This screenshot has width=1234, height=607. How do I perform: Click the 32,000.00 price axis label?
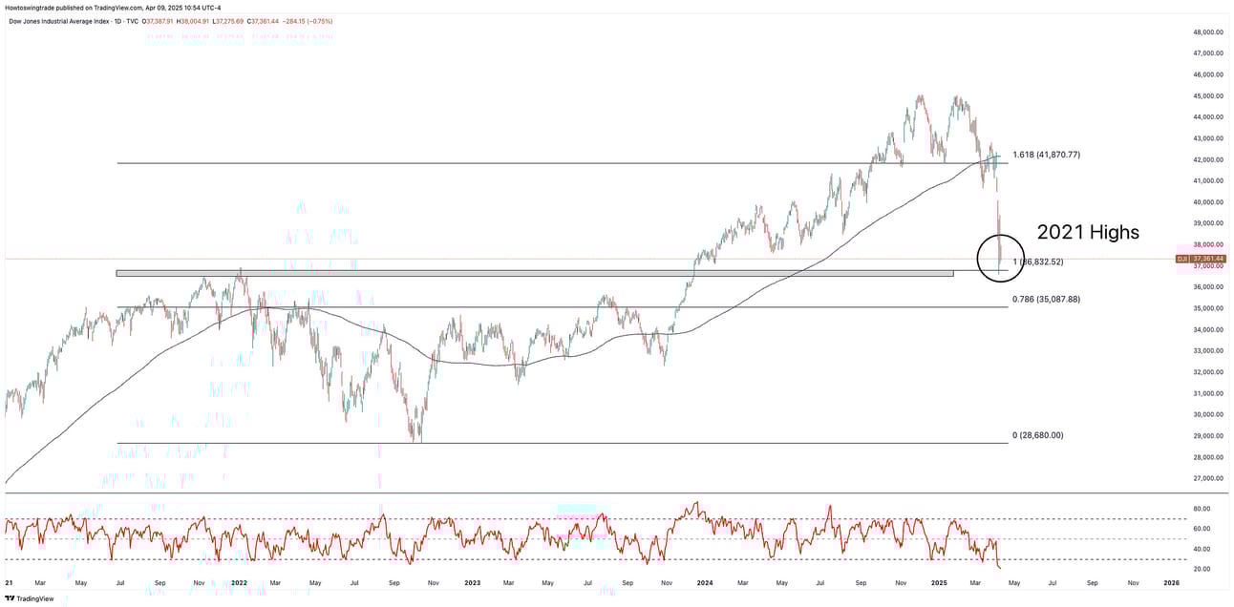click(1208, 372)
